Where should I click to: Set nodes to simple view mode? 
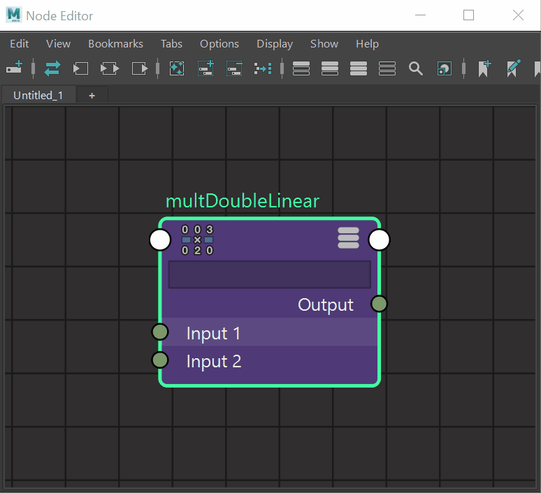[x=301, y=68]
